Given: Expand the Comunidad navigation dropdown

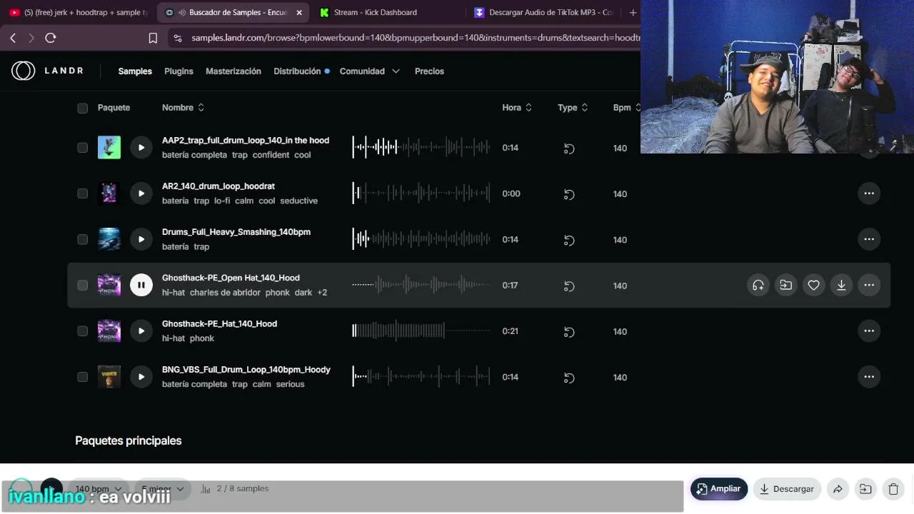Looking at the screenshot, I should (369, 71).
